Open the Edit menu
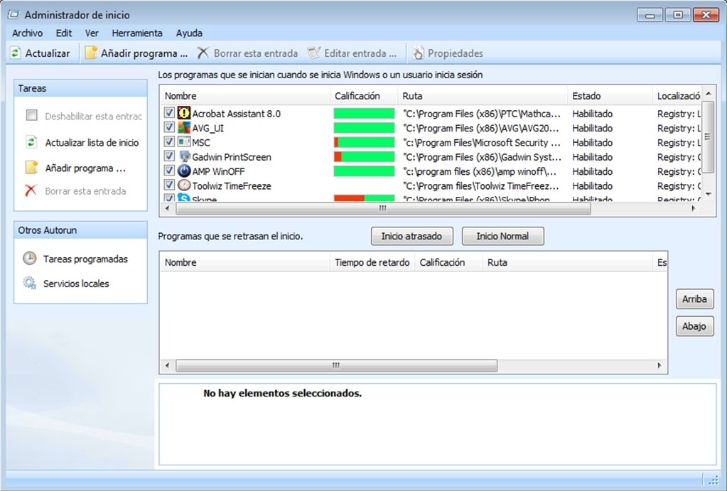This screenshot has height=491, width=727. [63, 33]
